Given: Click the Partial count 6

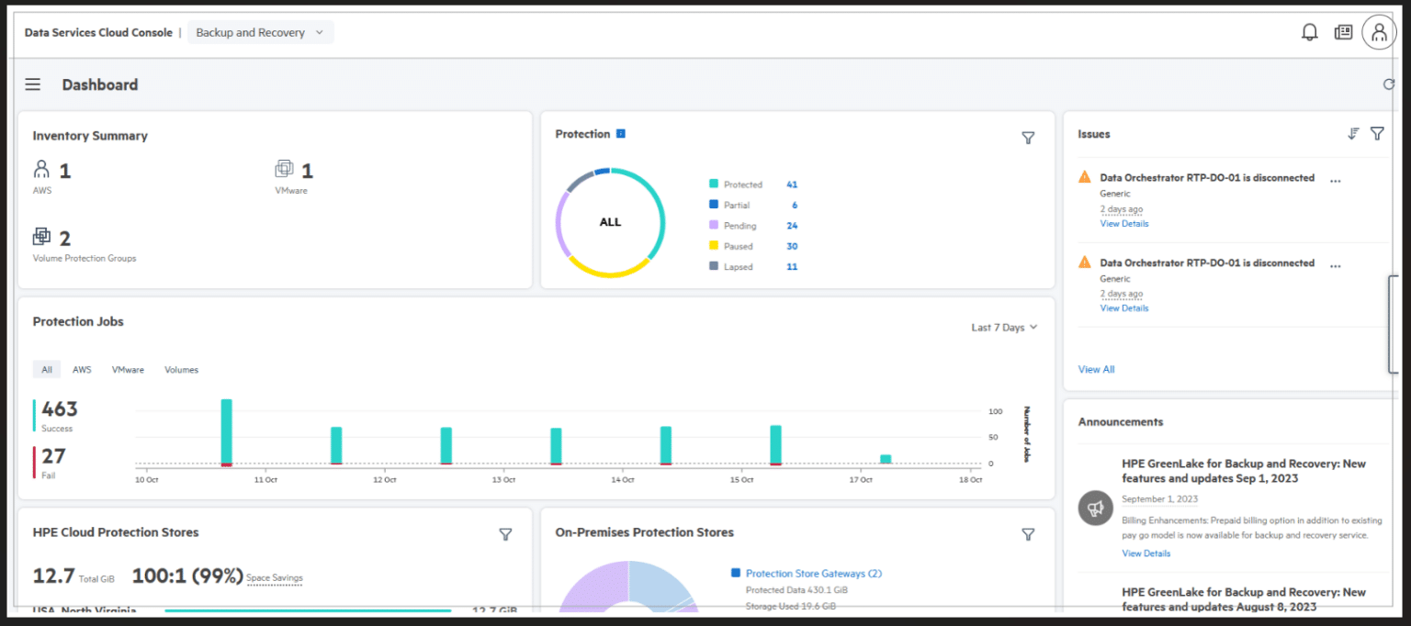Looking at the screenshot, I should point(795,206).
